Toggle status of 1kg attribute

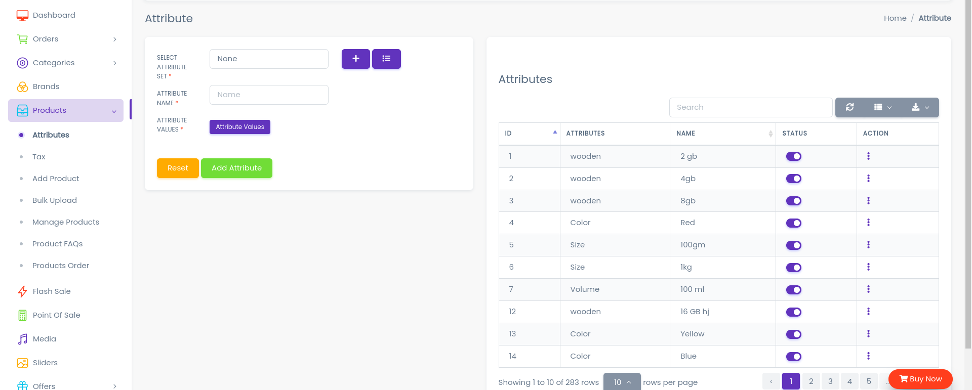point(793,268)
